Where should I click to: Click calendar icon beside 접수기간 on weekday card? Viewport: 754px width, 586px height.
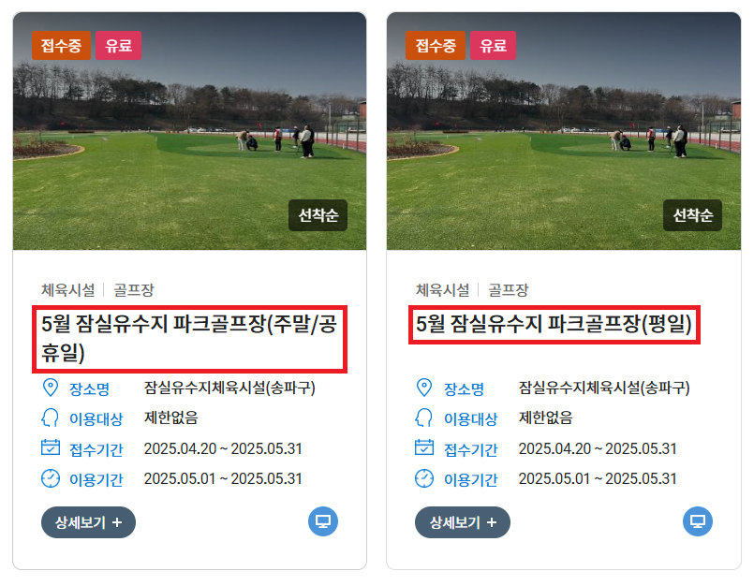(424, 447)
